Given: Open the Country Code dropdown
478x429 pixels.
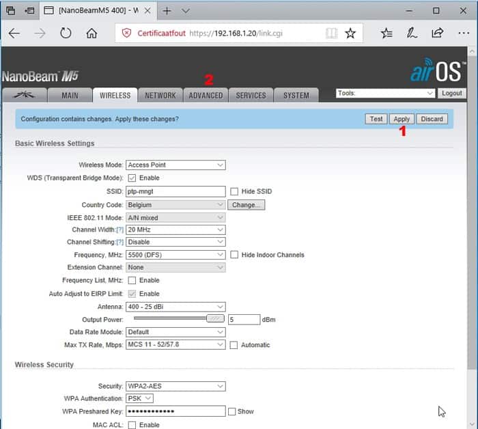Looking at the screenshot, I should tap(175, 205).
